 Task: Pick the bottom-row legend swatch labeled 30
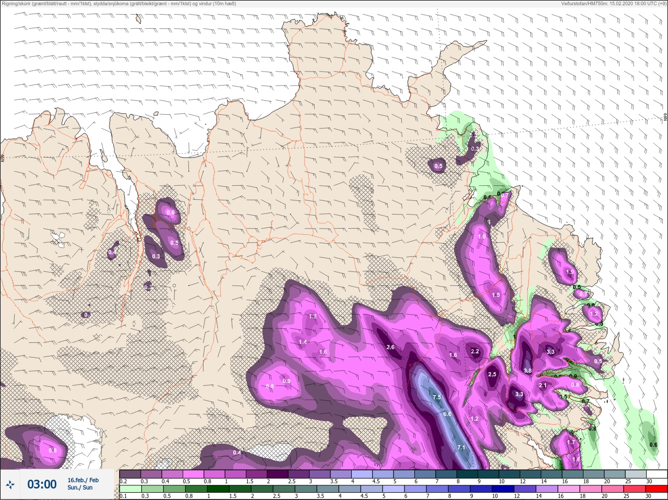point(656,489)
